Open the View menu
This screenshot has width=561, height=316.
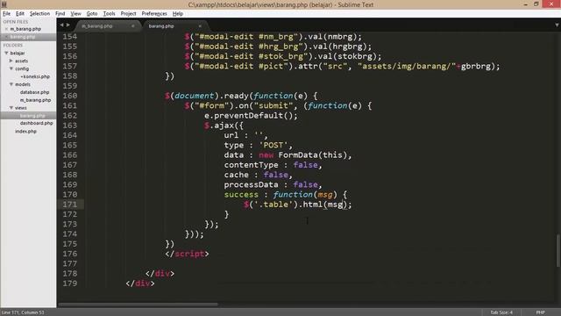tap(76, 14)
